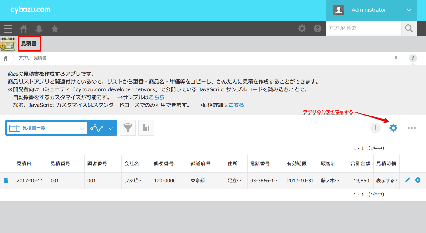Go to the portal home icon
This screenshot has width=426, height=233.
coord(23,29)
